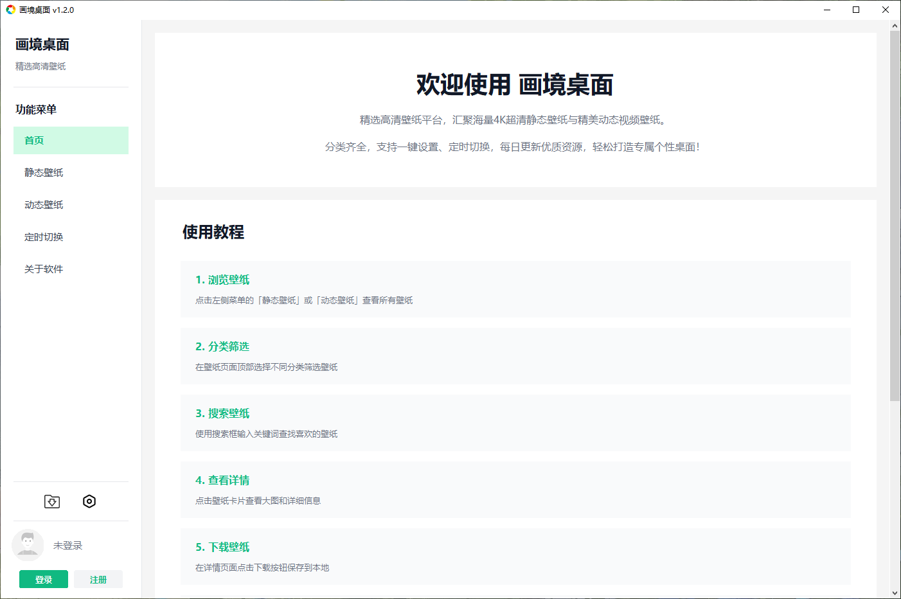
Task: Select 首页 in the sidebar menu
Action: point(71,140)
